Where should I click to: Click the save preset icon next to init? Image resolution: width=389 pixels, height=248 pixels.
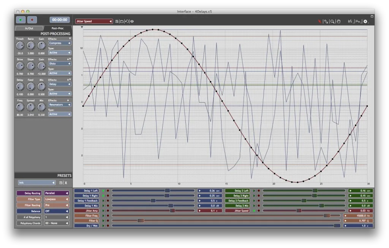click(61, 183)
